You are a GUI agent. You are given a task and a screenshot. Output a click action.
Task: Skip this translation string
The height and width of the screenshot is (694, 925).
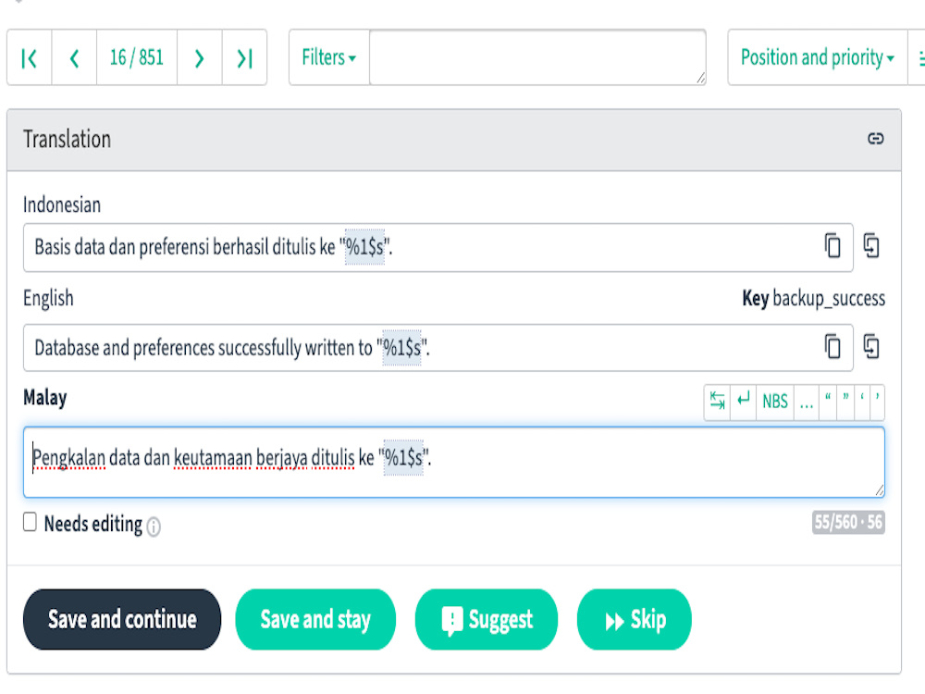point(634,619)
